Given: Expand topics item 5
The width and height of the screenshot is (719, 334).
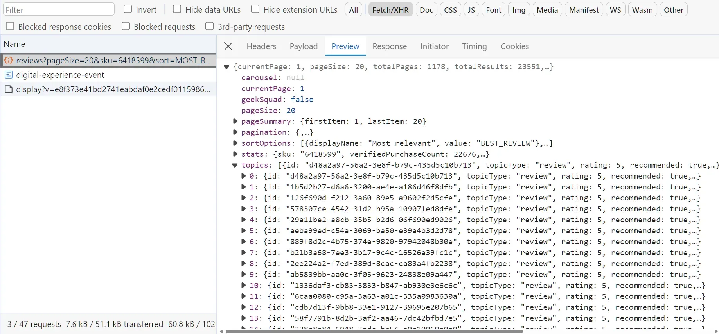Looking at the screenshot, I should coord(243,230).
